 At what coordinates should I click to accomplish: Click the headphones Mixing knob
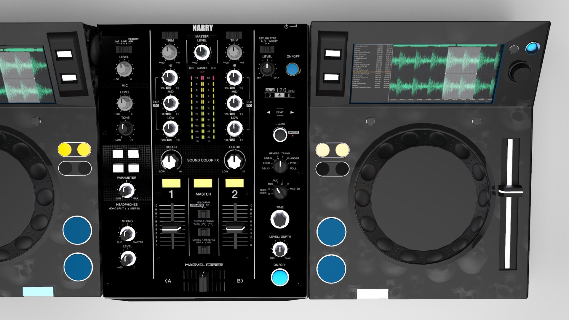[127, 233]
